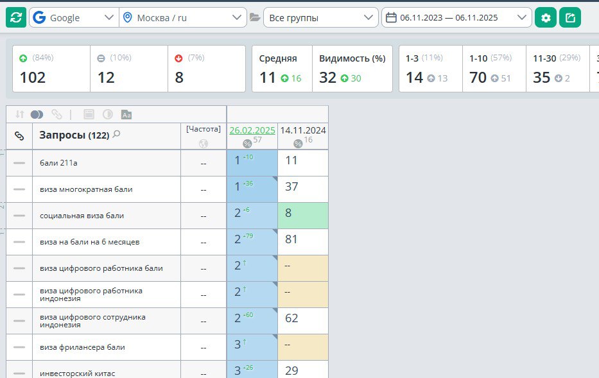Click the search magnifier next to Запросы
The height and width of the screenshot is (378, 599).
pyautogui.click(x=116, y=135)
